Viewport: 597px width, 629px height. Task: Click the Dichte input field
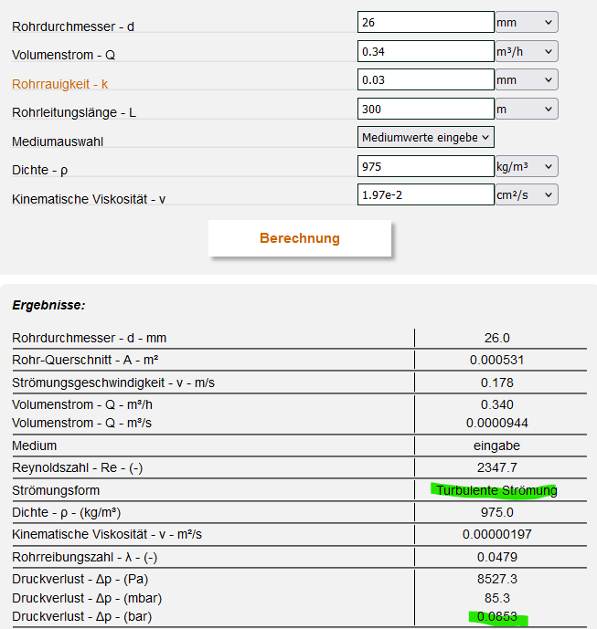(425, 166)
